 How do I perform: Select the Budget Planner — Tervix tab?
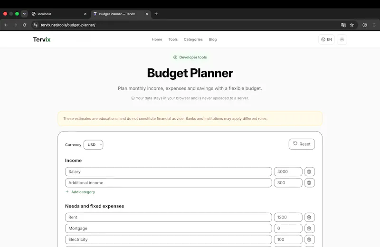point(121,14)
